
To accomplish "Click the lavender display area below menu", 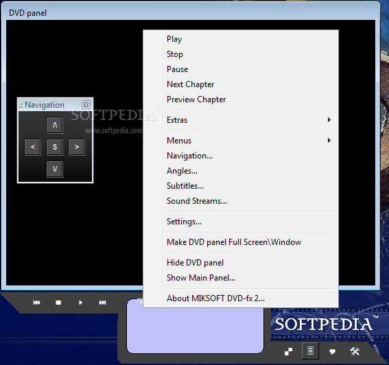I will (x=195, y=330).
